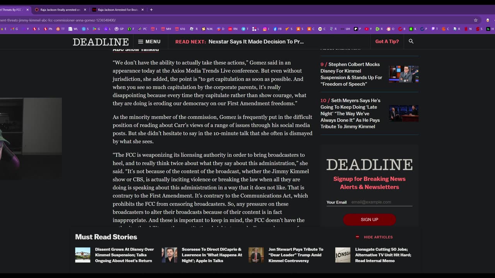This screenshot has width=495, height=278.
Task: Open the TT bookmark
Action: pyautogui.click(x=61, y=29)
